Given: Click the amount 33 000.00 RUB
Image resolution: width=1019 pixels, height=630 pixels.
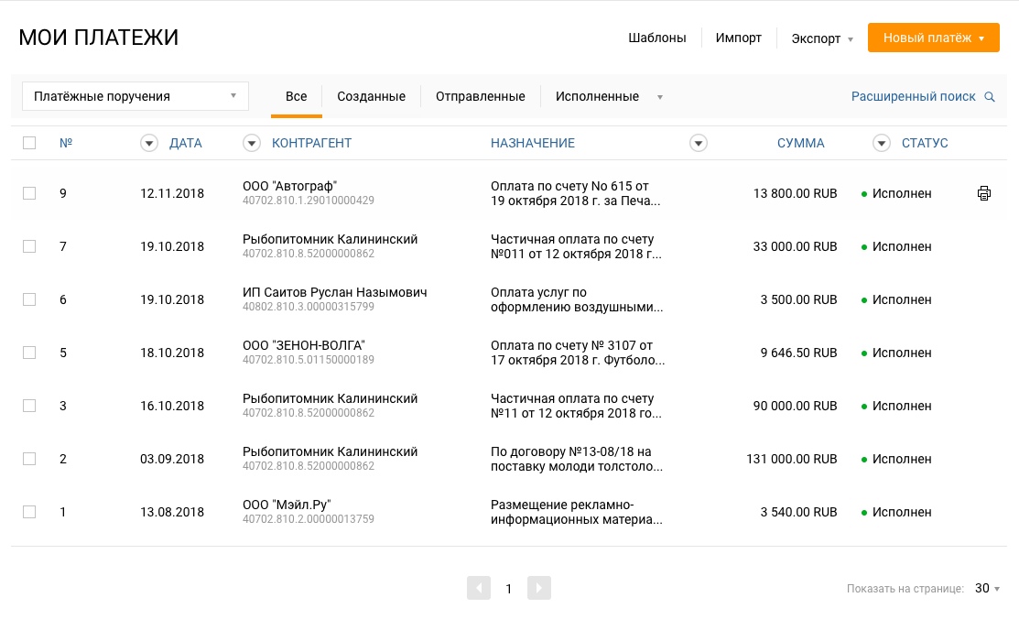Looking at the screenshot, I should 795,246.
